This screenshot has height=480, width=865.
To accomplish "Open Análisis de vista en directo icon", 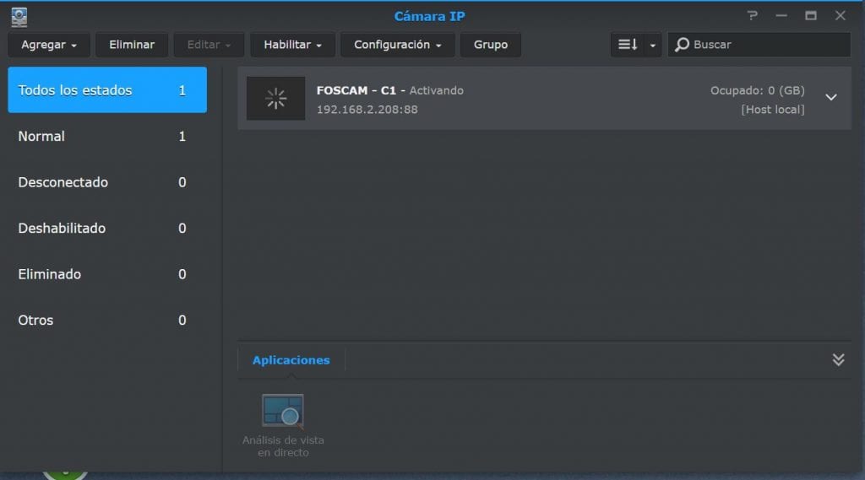I will [x=283, y=411].
